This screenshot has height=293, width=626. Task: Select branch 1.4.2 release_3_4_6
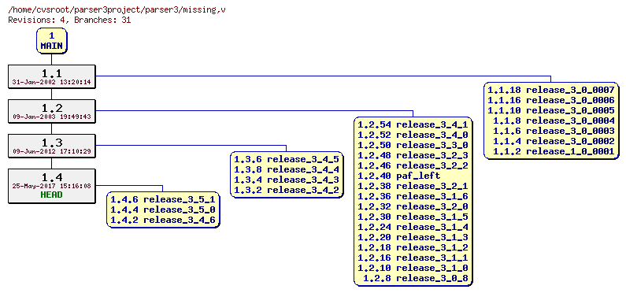(x=163, y=220)
